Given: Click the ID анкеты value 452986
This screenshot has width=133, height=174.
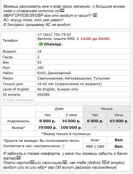Looking at the screenshot, I should (43, 95).
